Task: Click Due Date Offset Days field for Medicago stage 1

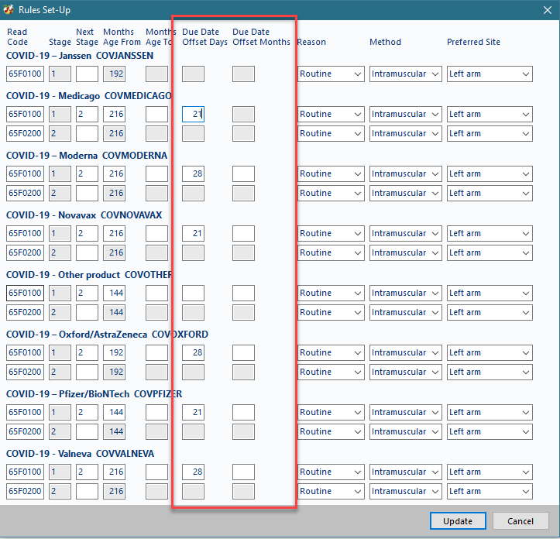Action: pos(193,115)
